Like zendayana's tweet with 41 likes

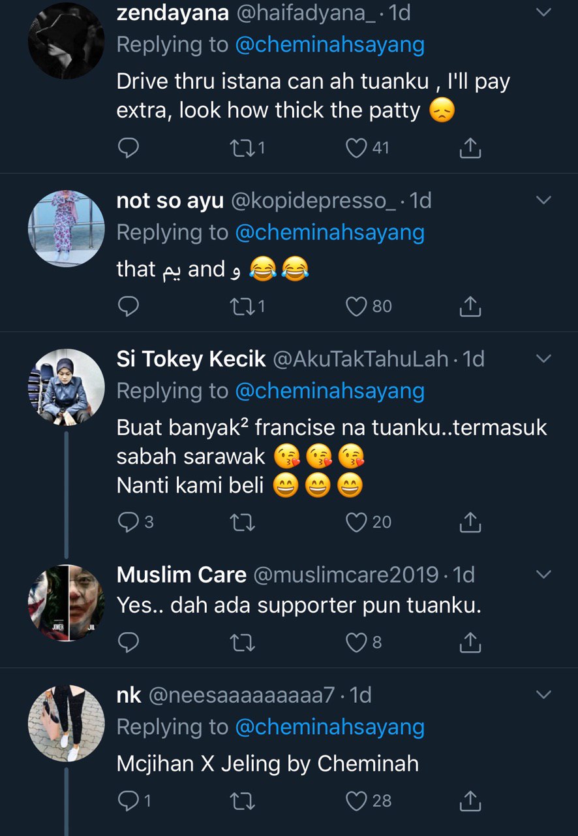coord(356,149)
